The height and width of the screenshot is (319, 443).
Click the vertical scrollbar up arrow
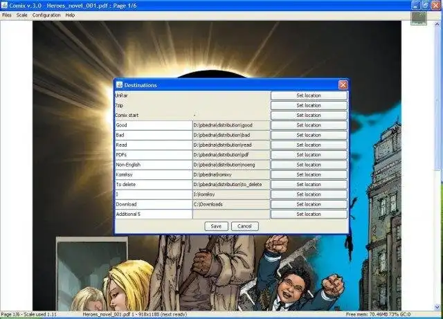(x=437, y=24)
